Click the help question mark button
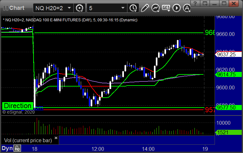Viewport: 243px width, 153px height. pos(195,3)
